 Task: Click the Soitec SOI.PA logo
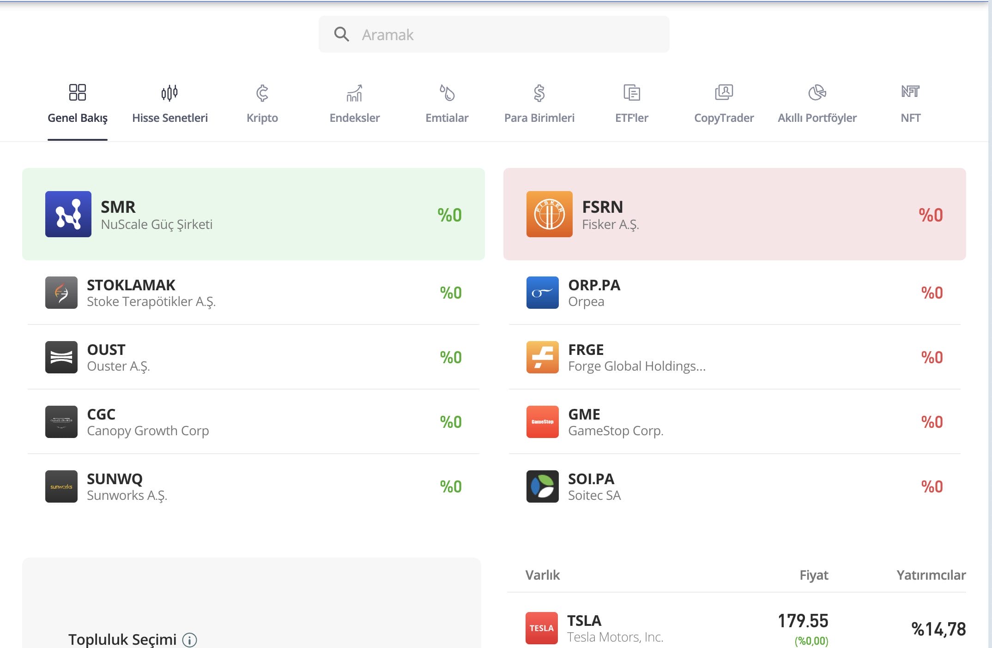tap(543, 486)
